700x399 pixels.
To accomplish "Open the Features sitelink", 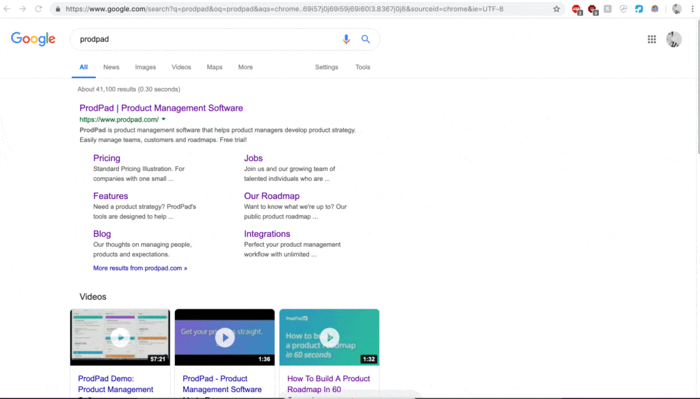I will tap(111, 196).
